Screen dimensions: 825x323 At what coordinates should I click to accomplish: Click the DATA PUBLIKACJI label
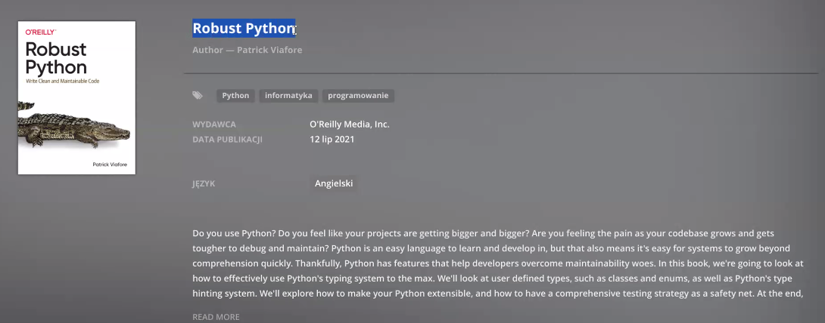[x=227, y=140]
